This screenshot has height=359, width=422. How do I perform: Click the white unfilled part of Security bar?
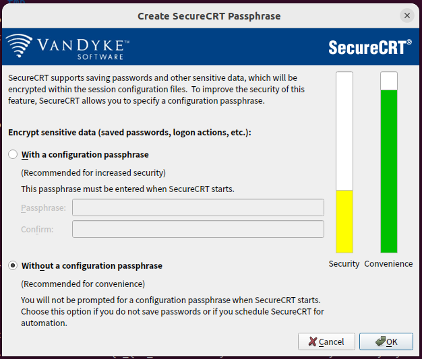[344, 131]
